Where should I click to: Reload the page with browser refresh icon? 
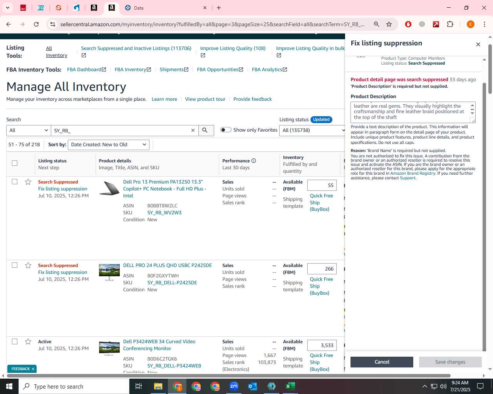click(x=36, y=24)
